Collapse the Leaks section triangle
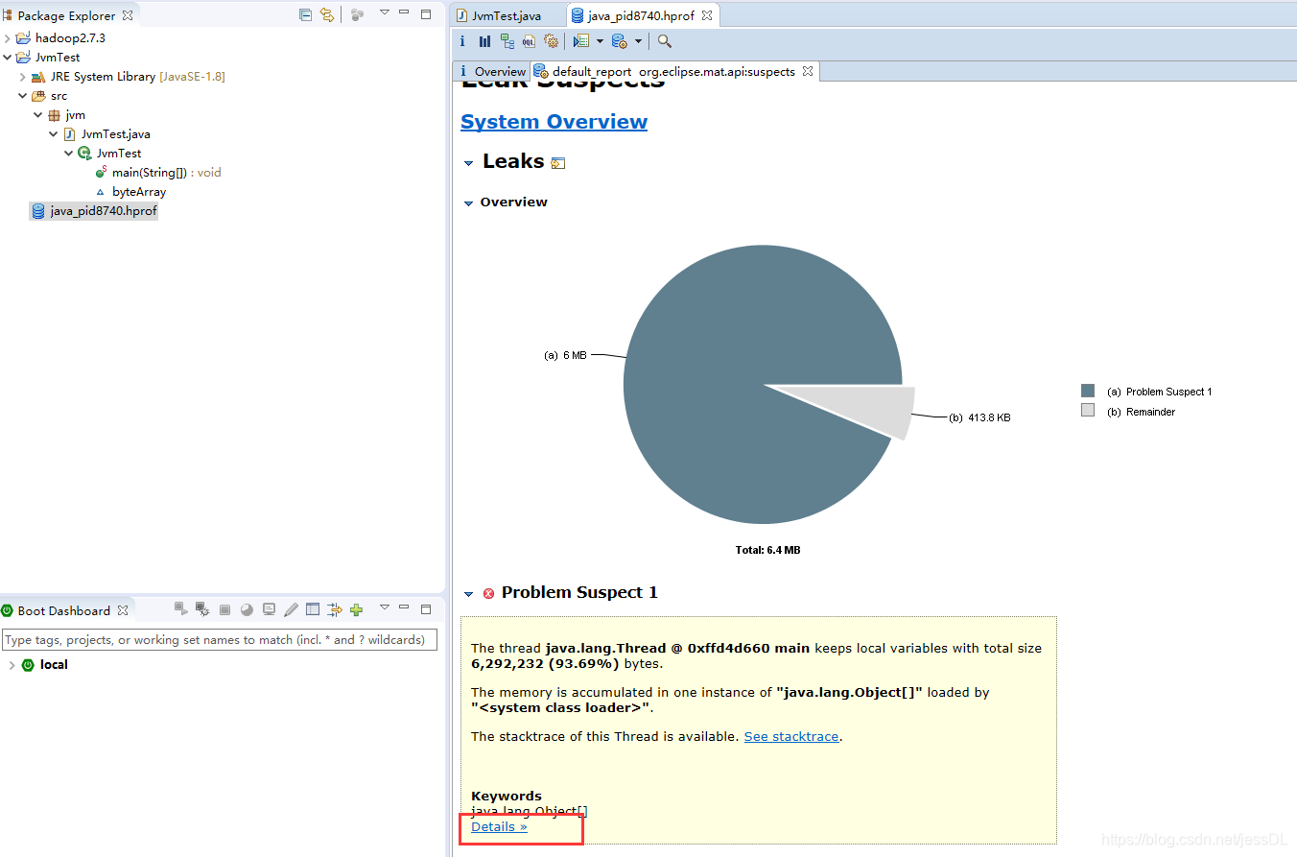1297x857 pixels. [468, 163]
